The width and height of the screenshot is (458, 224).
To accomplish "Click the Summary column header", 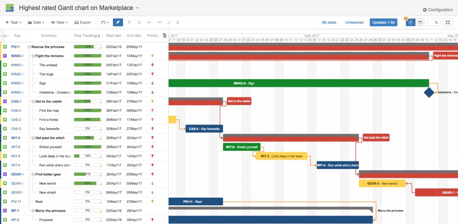I will [48, 36].
